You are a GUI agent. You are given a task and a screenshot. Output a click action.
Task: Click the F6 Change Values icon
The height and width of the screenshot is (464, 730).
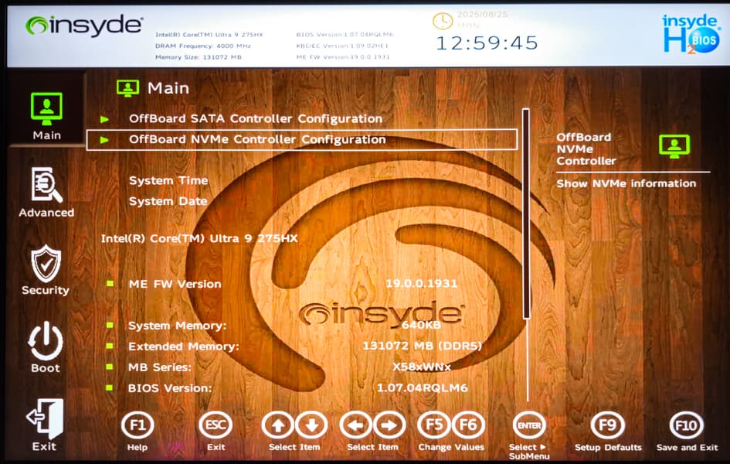468,425
